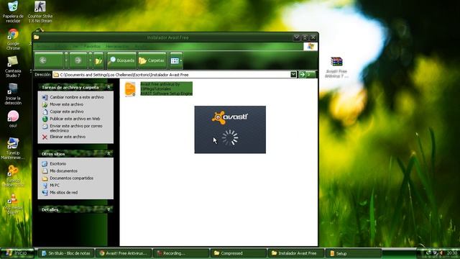Select the VLC media player desktop icon
The image size is (460, 259).
[x=13, y=204]
